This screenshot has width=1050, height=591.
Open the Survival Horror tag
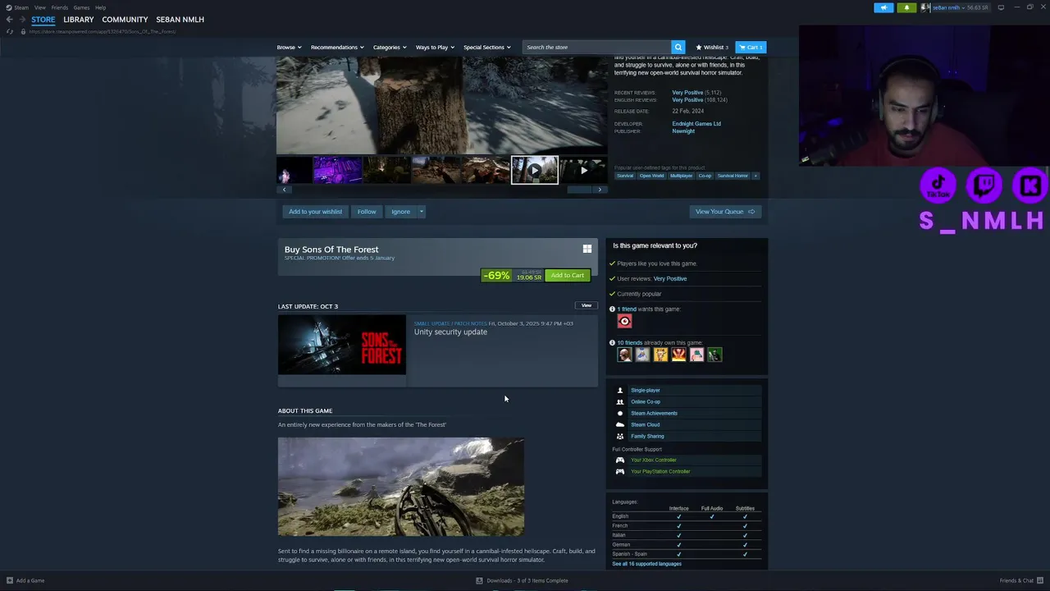click(x=733, y=176)
